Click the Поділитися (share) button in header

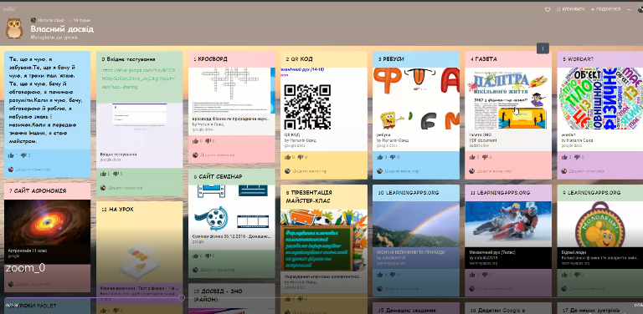point(605,9)
